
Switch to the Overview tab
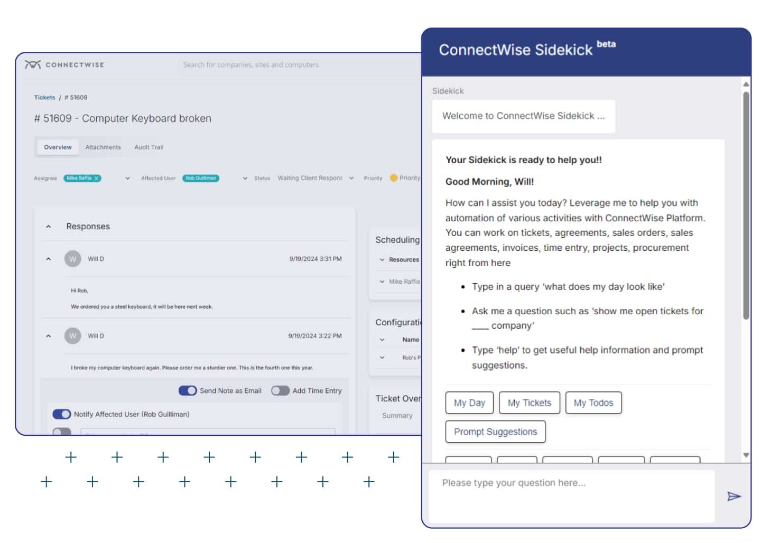(58, 147)
